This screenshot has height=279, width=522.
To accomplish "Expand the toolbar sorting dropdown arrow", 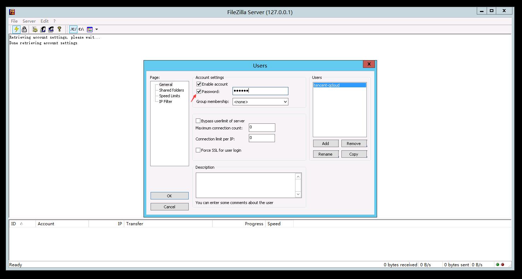I will point(96,29).
